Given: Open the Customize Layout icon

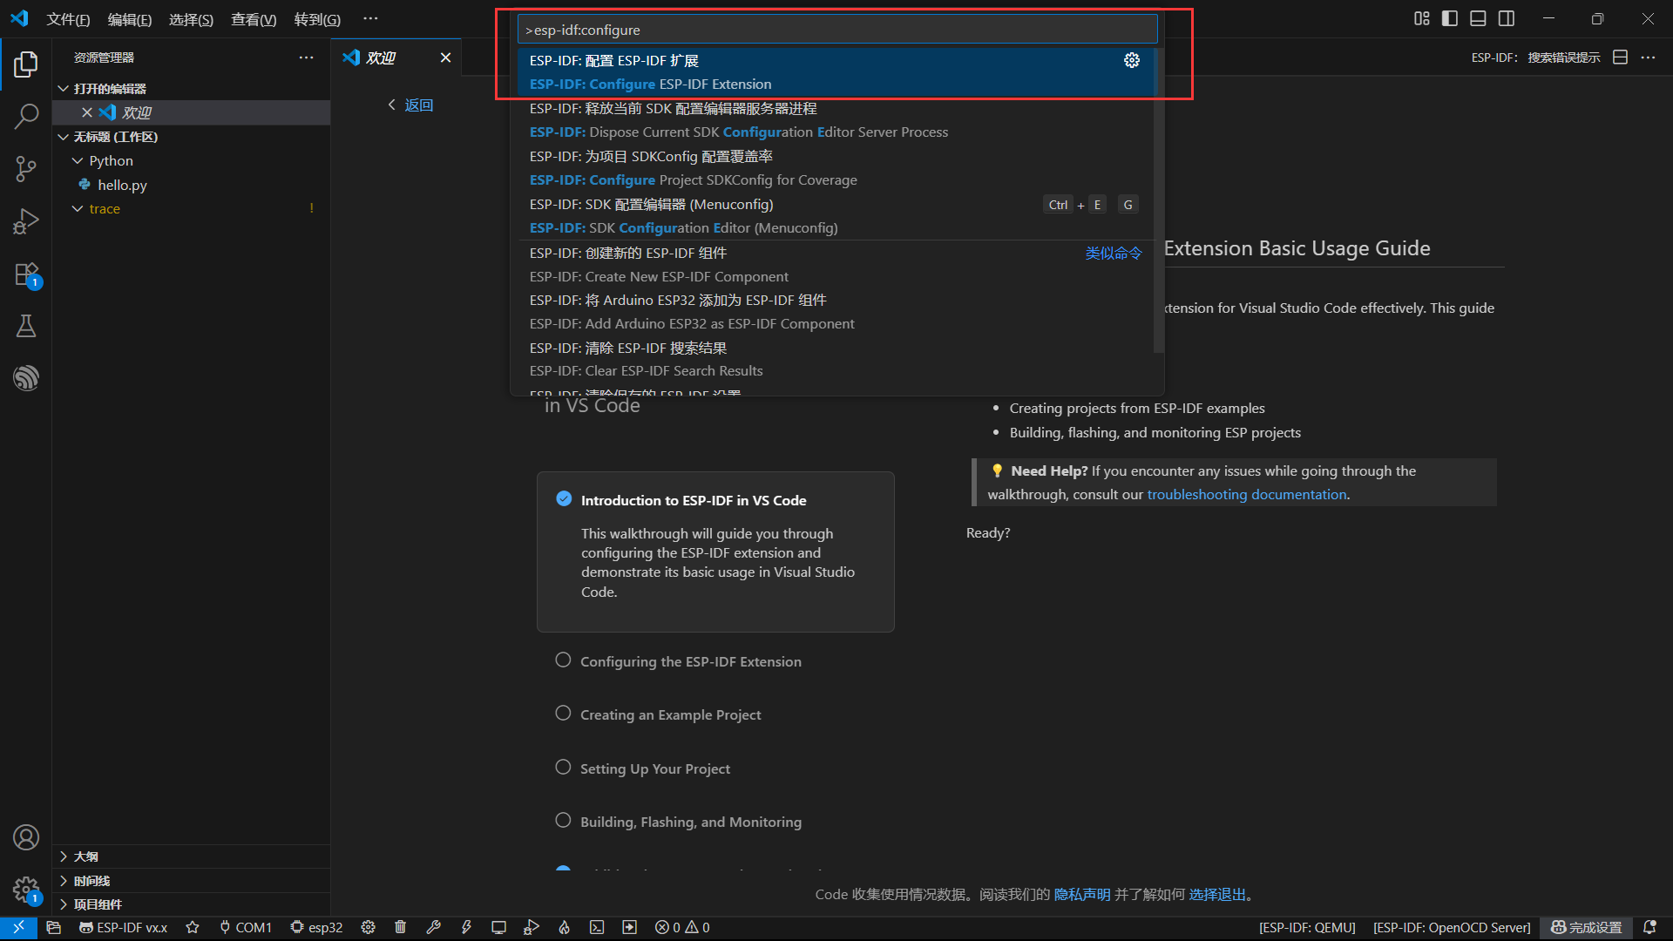Looking at the screenshot, I should [1422, 18].
